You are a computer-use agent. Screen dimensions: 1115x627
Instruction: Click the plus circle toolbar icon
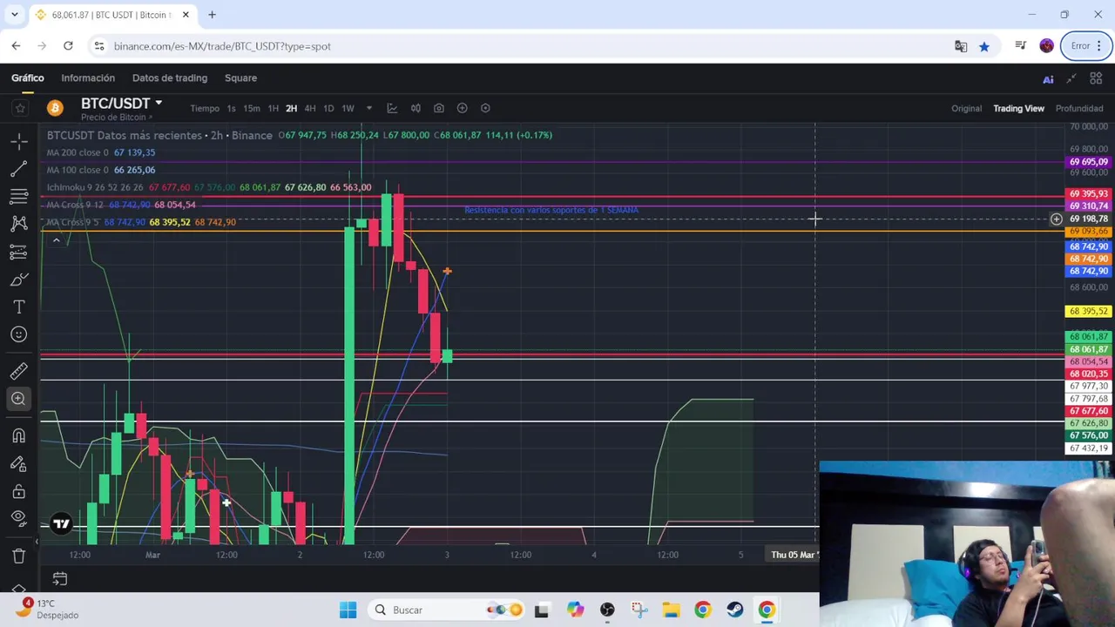(463, 108)
